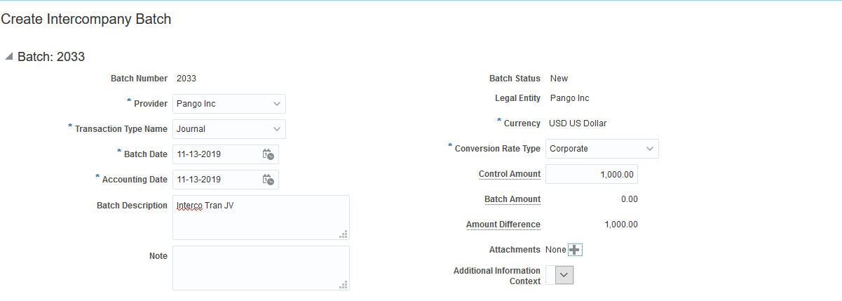Expand the Transaction Type Name dropdown
The height and width of the screenshot is (301, 842).
[276, 129]
